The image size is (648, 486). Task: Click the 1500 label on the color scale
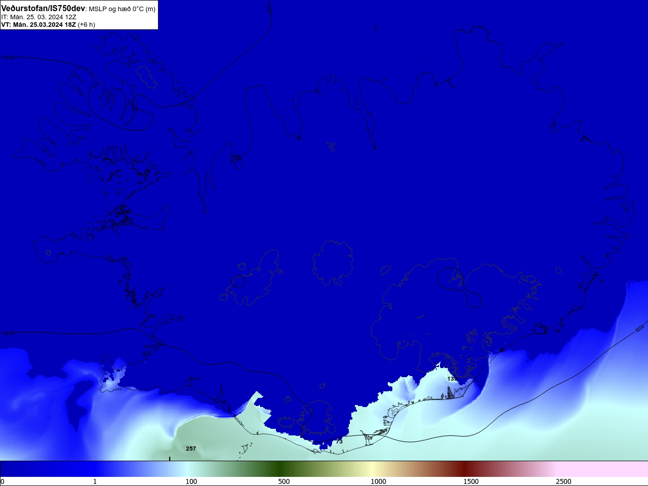pos(471,481)
